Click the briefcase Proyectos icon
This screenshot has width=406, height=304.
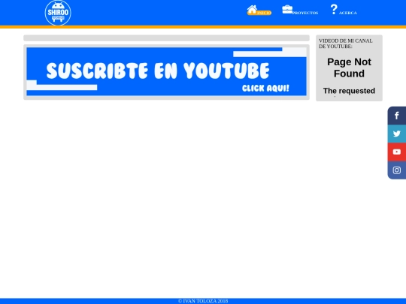click(x=287, y=10)
